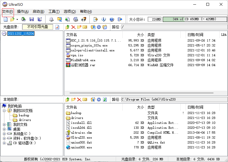The height and width of the screenshot is (162, 228).
Task: Click the local 路径 field with C:\Program Files
Action: point(174,99)
